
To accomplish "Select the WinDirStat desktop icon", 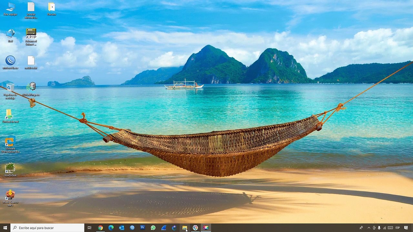I will click(10, 170).
